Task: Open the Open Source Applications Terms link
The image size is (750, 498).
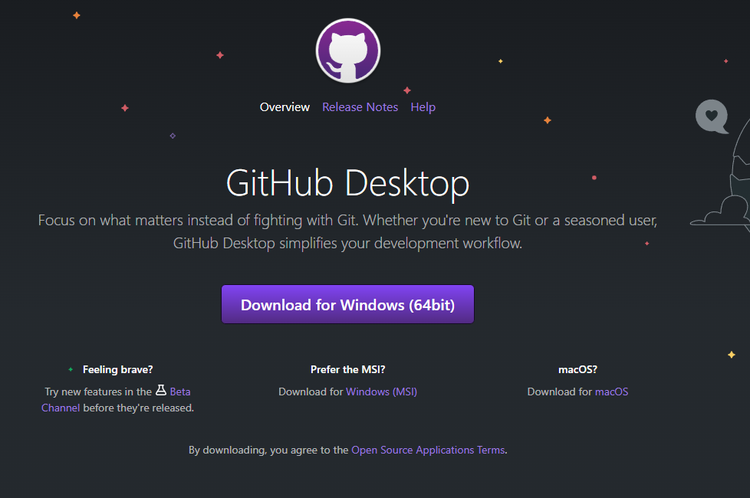Action: (x=428, y=450)
